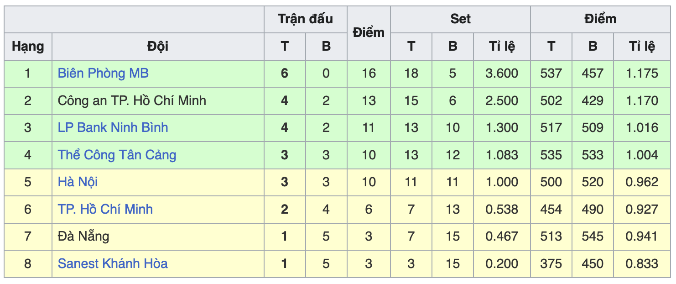
Task: Click the LP Bank Ninh Bình link
Action: [113, 128]
